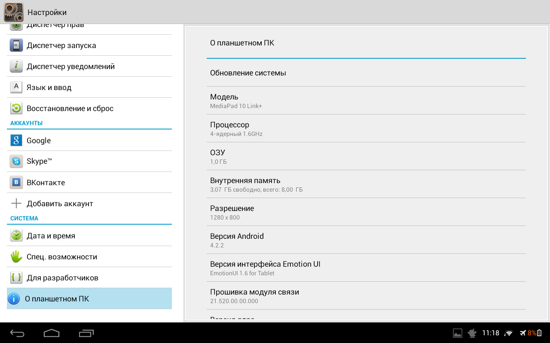
Task: Tap Обновление системы
Action: pyautogui.click(x=366, y=72)
